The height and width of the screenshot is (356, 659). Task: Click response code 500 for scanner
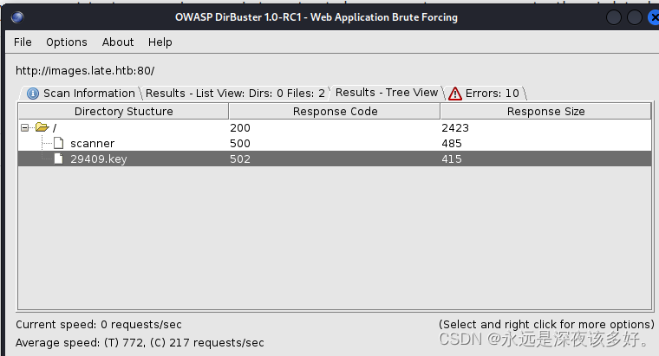tap(240, 144)
